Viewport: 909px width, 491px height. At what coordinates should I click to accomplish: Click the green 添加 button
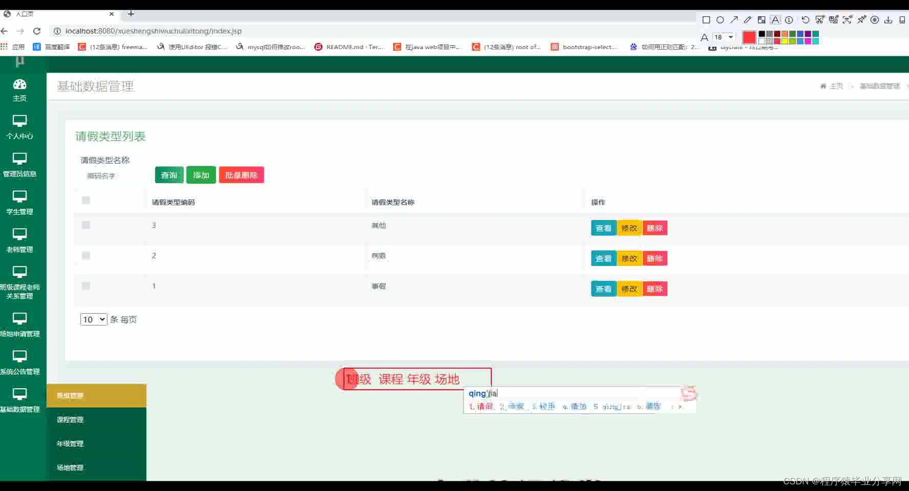point(201,175)
